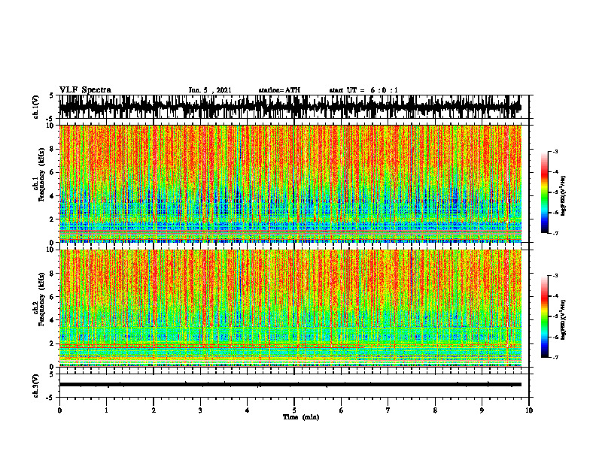Click the "Time (min)" axis title

301,417
